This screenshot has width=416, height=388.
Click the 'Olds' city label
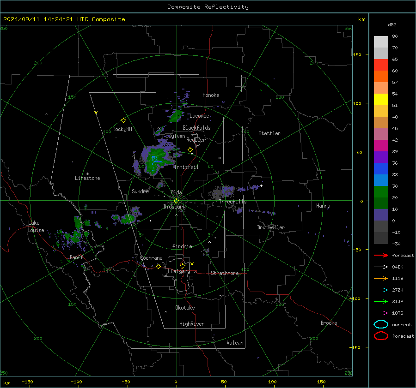pyautogui.click(x=176, y=192)
